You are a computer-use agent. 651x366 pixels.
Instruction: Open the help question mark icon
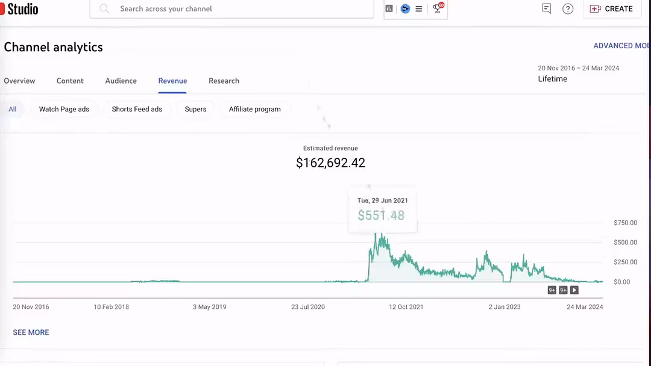568,9
